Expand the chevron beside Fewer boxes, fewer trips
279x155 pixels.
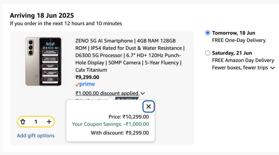[272, 68]
